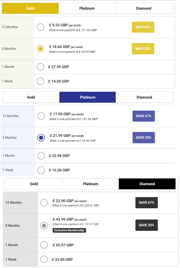Click the Exclusive Membership label
The image size is (180, 268).
[69, 230]
